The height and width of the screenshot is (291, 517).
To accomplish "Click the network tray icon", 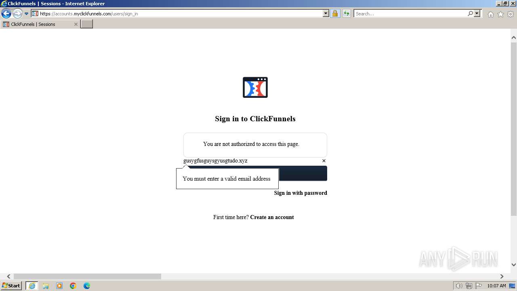I will click(469, 286).
